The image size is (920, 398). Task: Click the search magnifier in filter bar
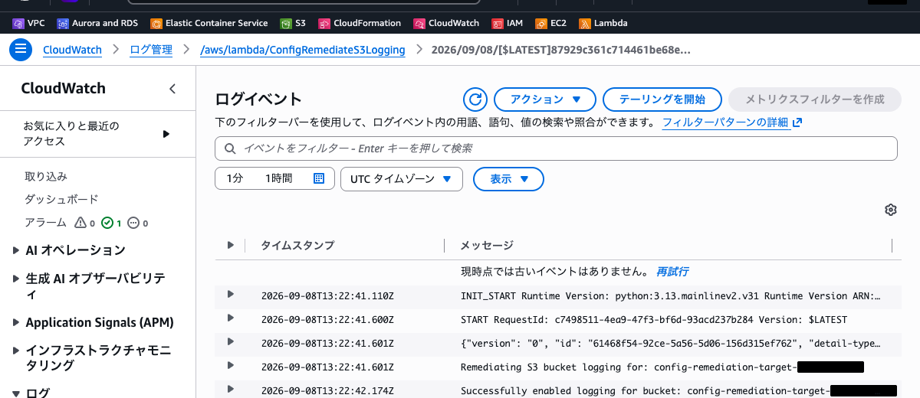[x=230, y=148]
